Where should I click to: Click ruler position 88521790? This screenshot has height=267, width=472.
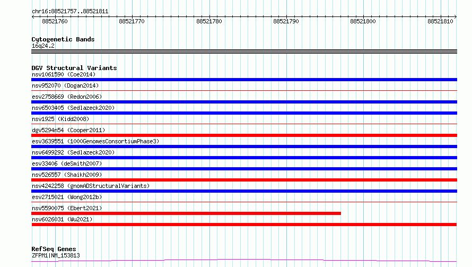(286, 21)
